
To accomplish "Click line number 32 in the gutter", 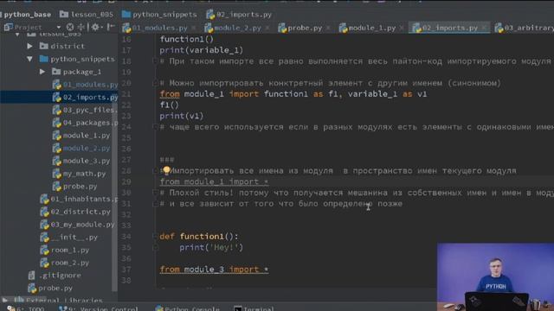I will [126, 214].
